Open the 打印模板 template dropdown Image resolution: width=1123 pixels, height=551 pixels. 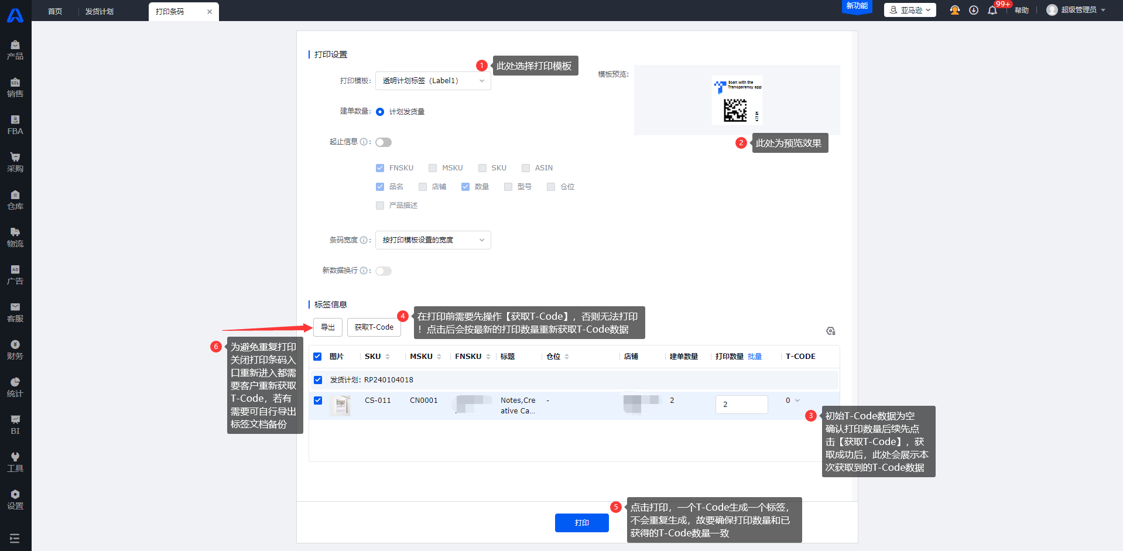[x=433, y=81]
